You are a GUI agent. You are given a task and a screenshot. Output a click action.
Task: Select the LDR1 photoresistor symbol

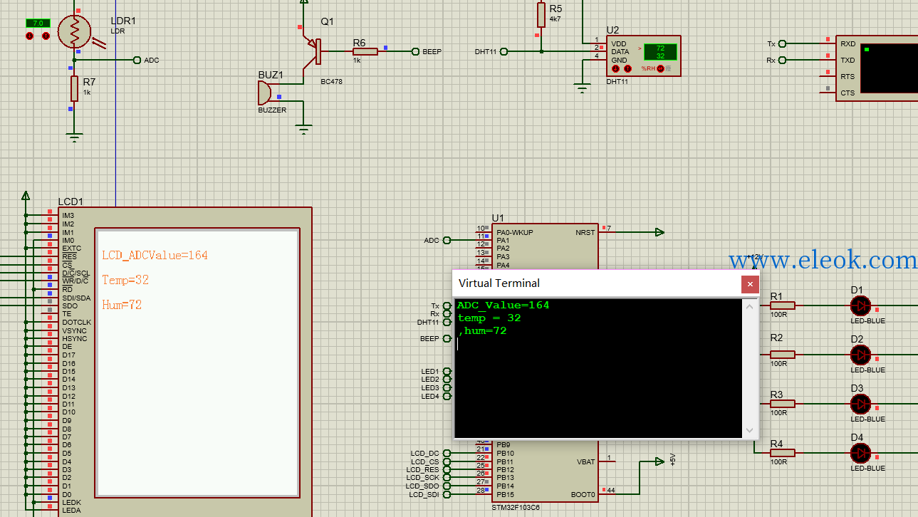pos(74,30)
